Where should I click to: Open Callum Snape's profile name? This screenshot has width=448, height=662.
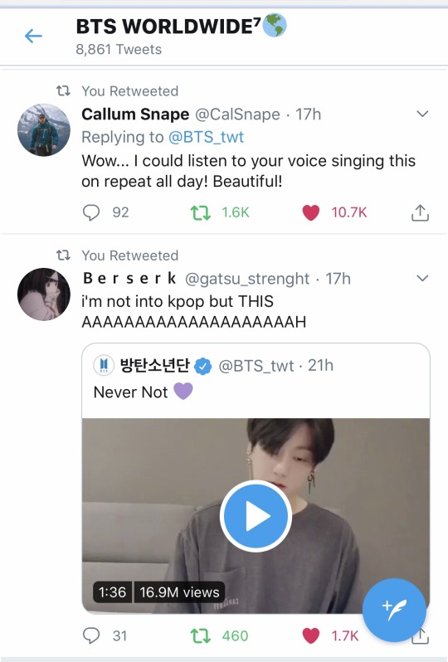[135, 114]
